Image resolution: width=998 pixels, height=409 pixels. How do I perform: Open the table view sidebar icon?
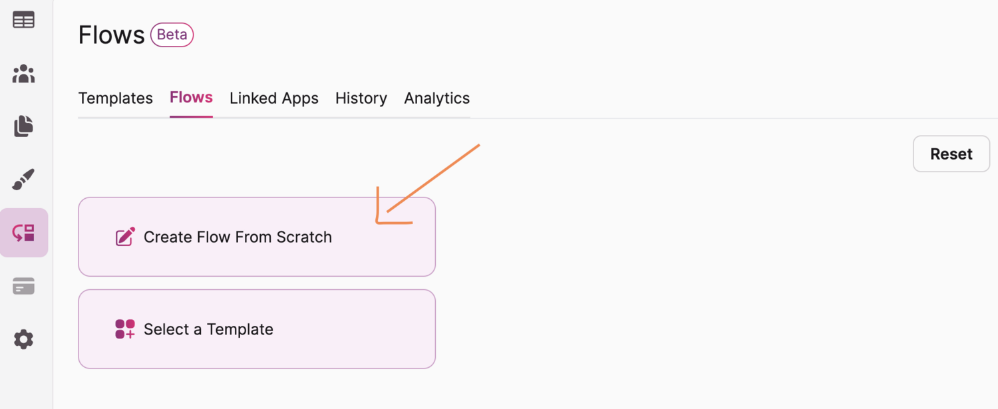click(23, 20)
